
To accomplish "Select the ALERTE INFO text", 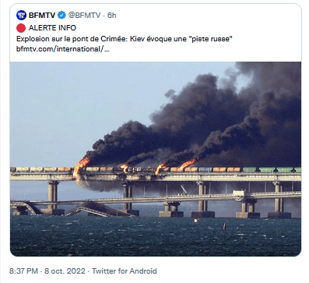I will 52,28.
